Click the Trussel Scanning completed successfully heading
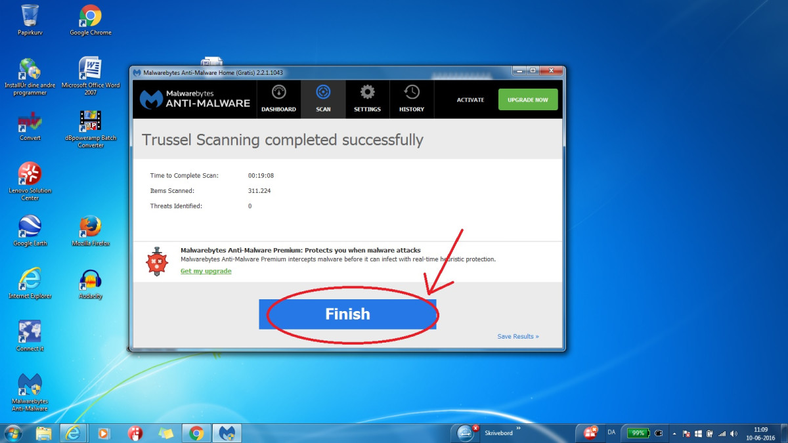This screenshot has width=788, height=443. (x=283, y=140)
